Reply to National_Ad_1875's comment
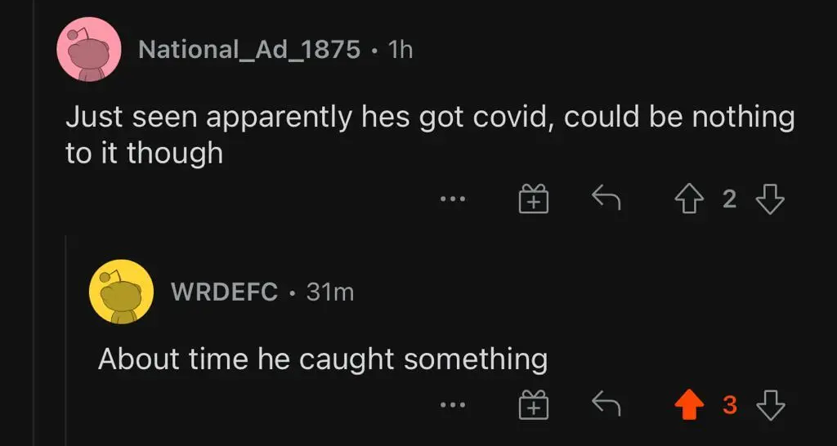Image resolution: width=837 pixels, height=446 pixels. tap(606, 198)
